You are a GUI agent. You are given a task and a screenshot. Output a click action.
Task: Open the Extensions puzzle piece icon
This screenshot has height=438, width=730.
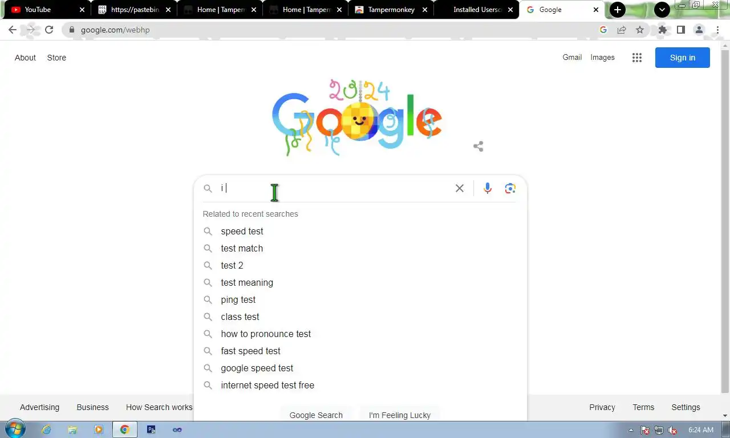(662, 30)
